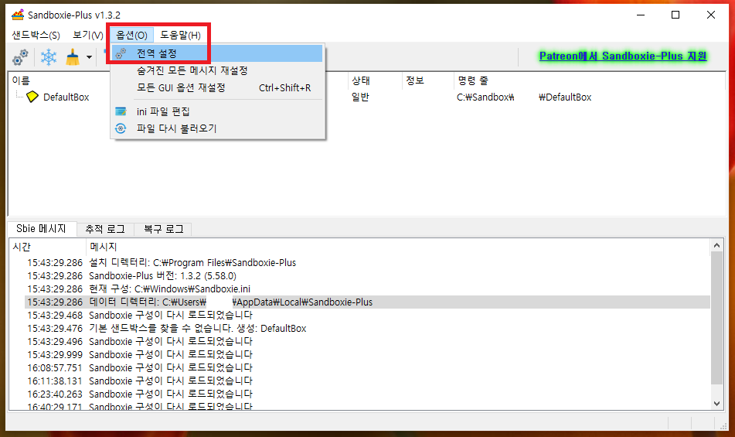735x437 pixels.
Task: Click the 시간 column header in message log
Action: (47, 247)
